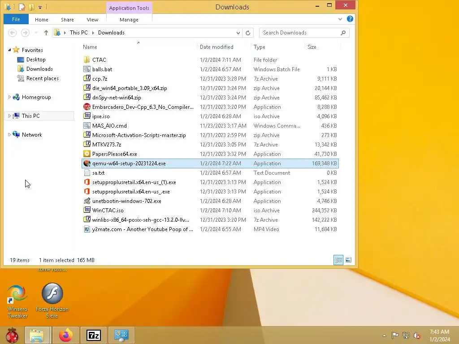
Task: Open the Quick Access Toolbar customize dropdown
Action: point(40,7)
